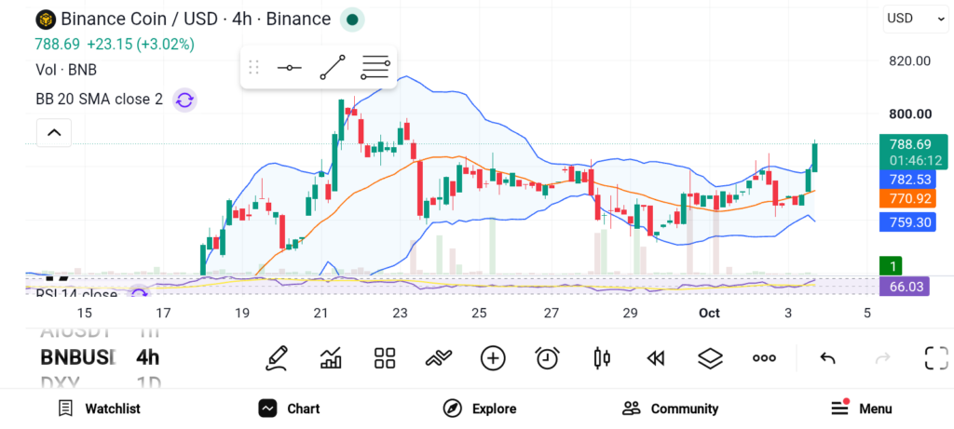The height and width of the screenshot is (429, 954).
Task: Open the three-dot more options
Action: 764,358
